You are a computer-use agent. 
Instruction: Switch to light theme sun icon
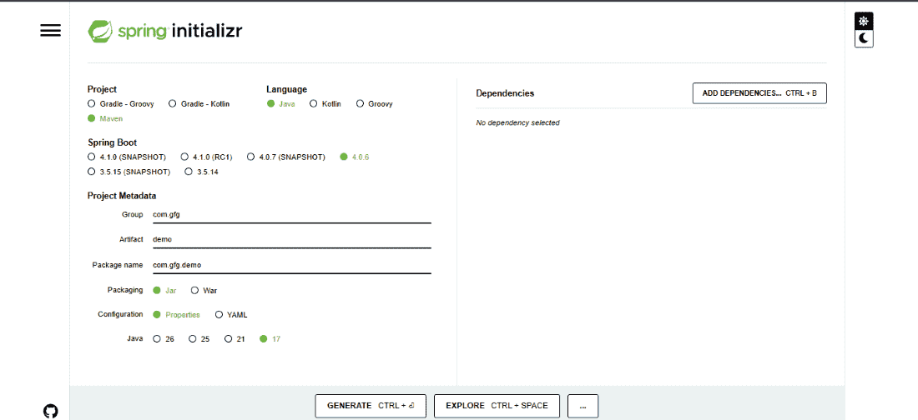click(x=864, y=21)
